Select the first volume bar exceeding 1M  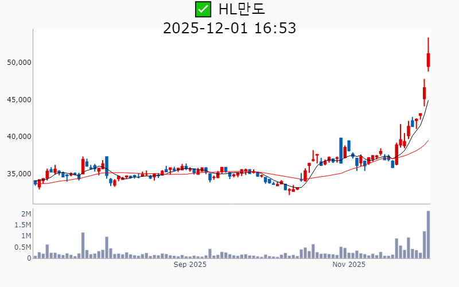pos(83,245)
